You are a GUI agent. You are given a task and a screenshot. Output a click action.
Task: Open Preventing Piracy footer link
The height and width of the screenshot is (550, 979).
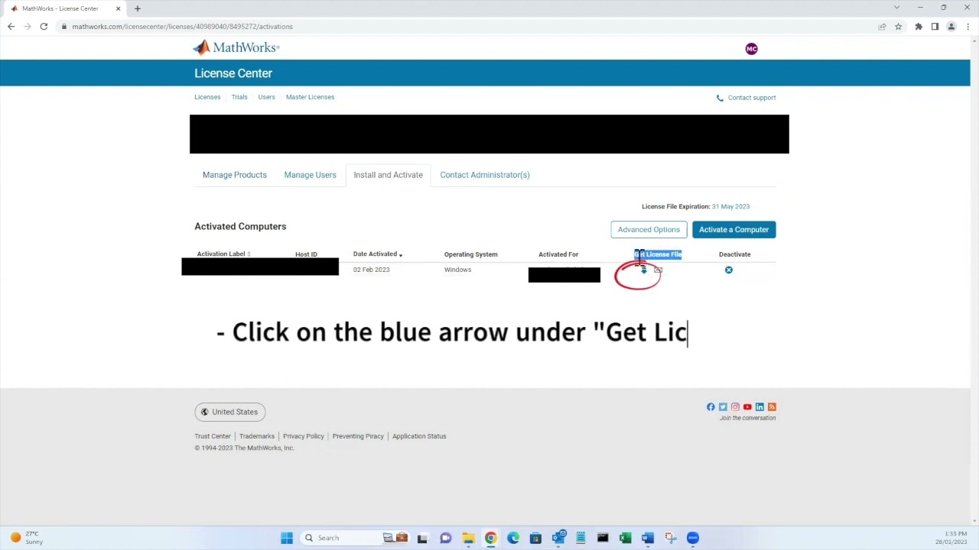click(x=358, y=436)
